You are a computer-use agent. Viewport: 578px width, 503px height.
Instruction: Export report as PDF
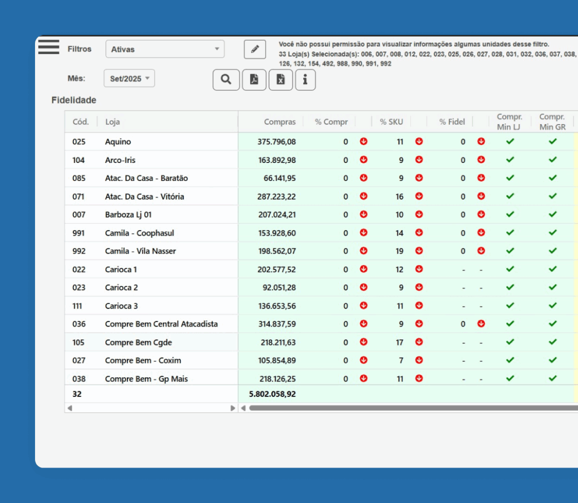pyautogui.click(x=254, y=80)
